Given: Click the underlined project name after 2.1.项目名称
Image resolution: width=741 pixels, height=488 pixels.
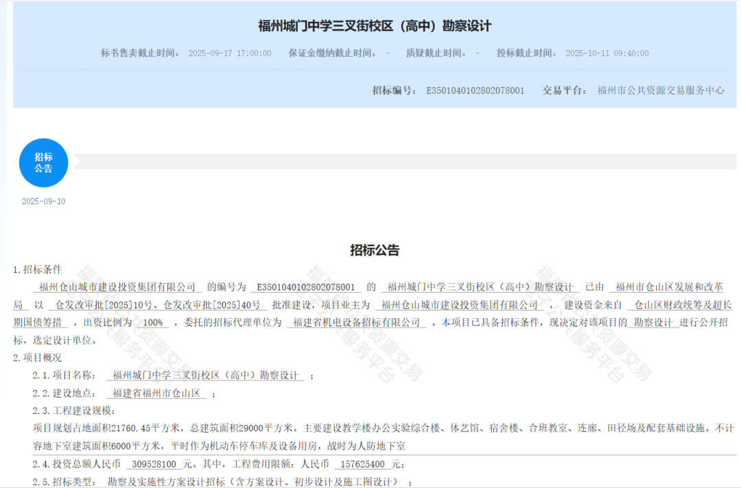Looking at the screenshot, I should coord(206,376).
